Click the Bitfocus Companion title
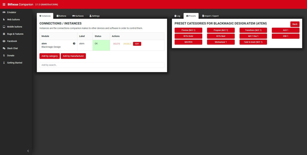Image resolution: width=307 pixels, height=155 pixels. [x=20, y=4]
